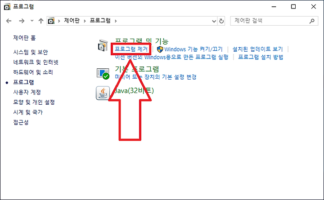The image size is (324, 200).
Task: Go to 제어판 홈 in sidebar
Action: point(24,38)
